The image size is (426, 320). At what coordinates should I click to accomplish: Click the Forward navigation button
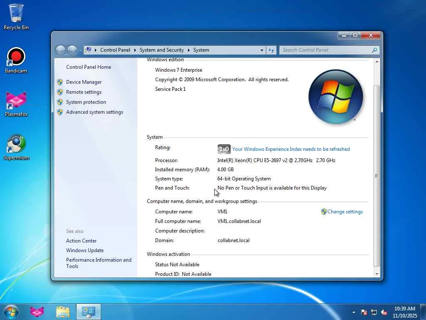click(x=72, y=50)
